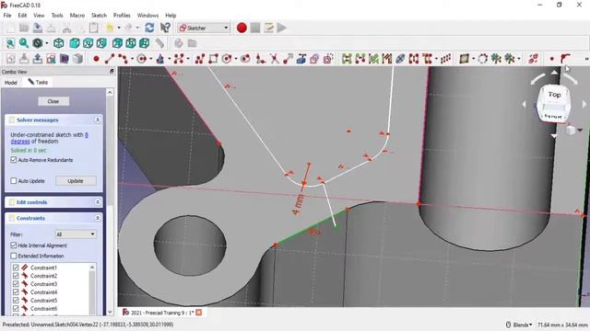Select the Create Rectangle tool
Image resolution: width=590 pixels, height=331 pixels.
(213, 59)
